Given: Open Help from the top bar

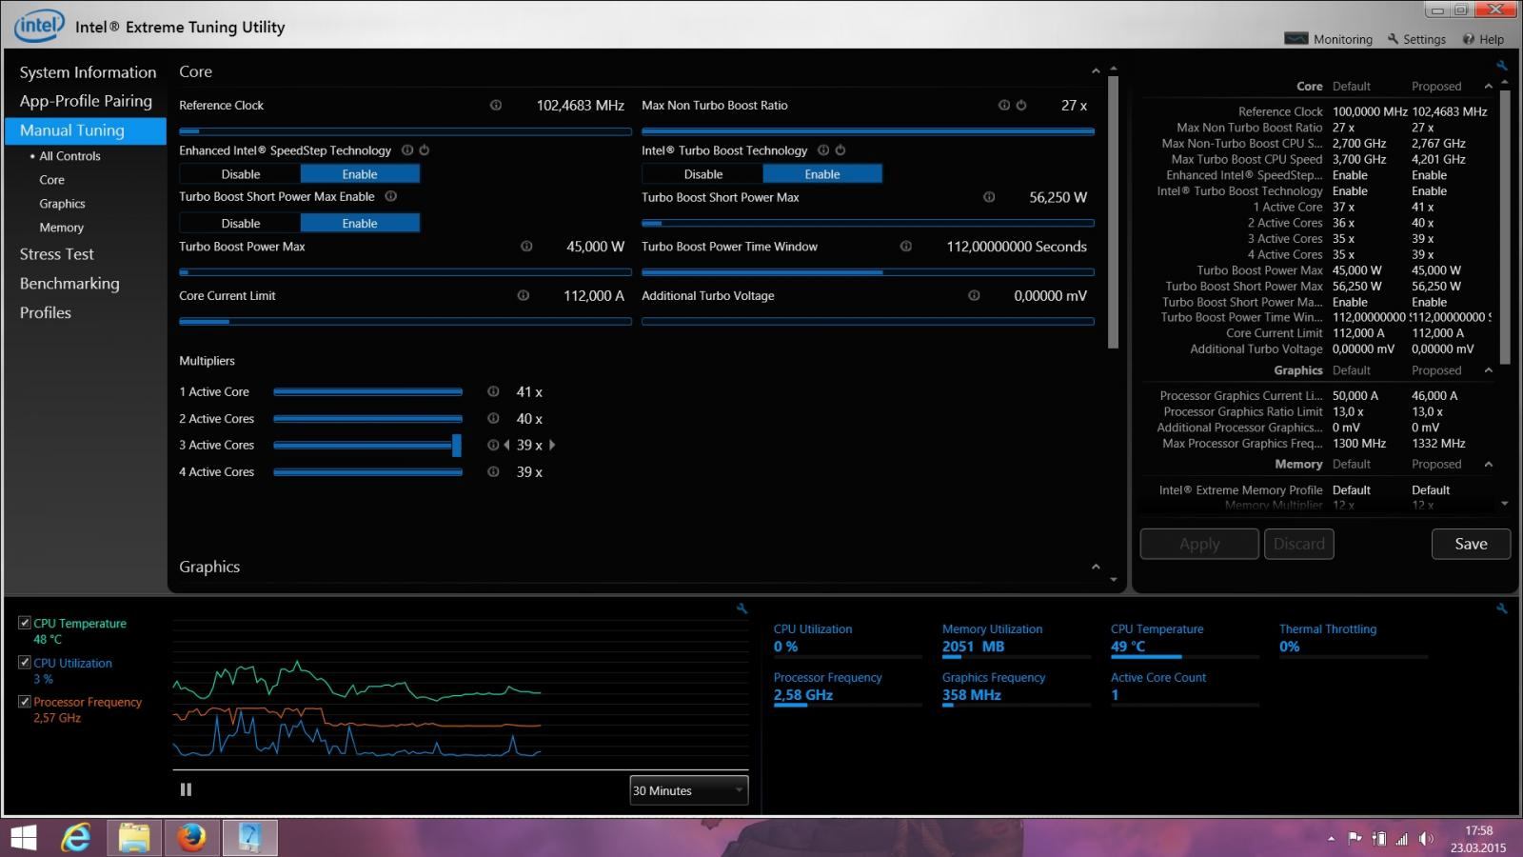Looking at the screenshot, I should [x=1484, y=39].
